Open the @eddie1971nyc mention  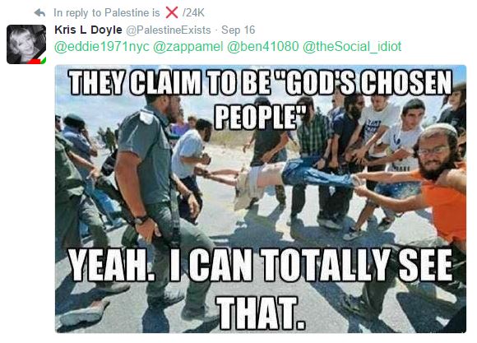click(102, 47)
